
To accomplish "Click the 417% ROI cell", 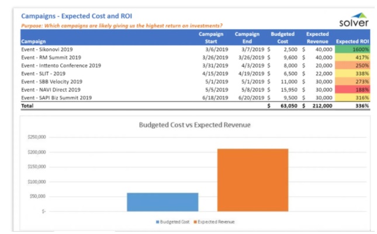I will [x=352, y=58].
